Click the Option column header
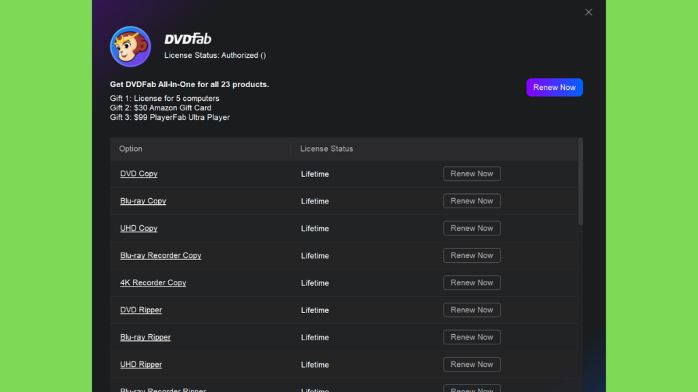This screenshot has width=698, height=392. (131, 149)
